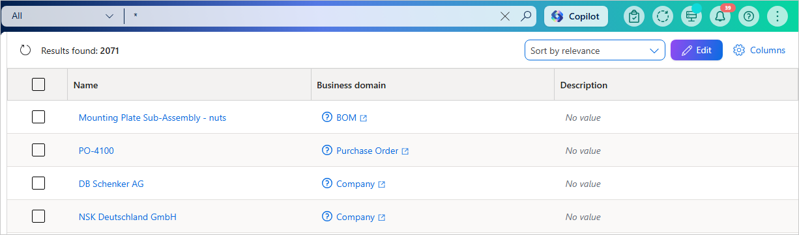The width and height of the screenshot is (799, 235).
Task: Click the Company domain link for DB Schenker AG
Action: pos(355,184)
